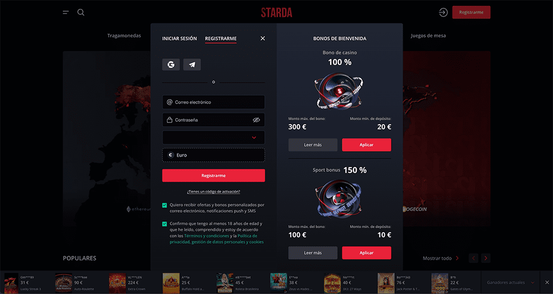
Task: Apply the 100% casino bonus
Action: (367, 145)
